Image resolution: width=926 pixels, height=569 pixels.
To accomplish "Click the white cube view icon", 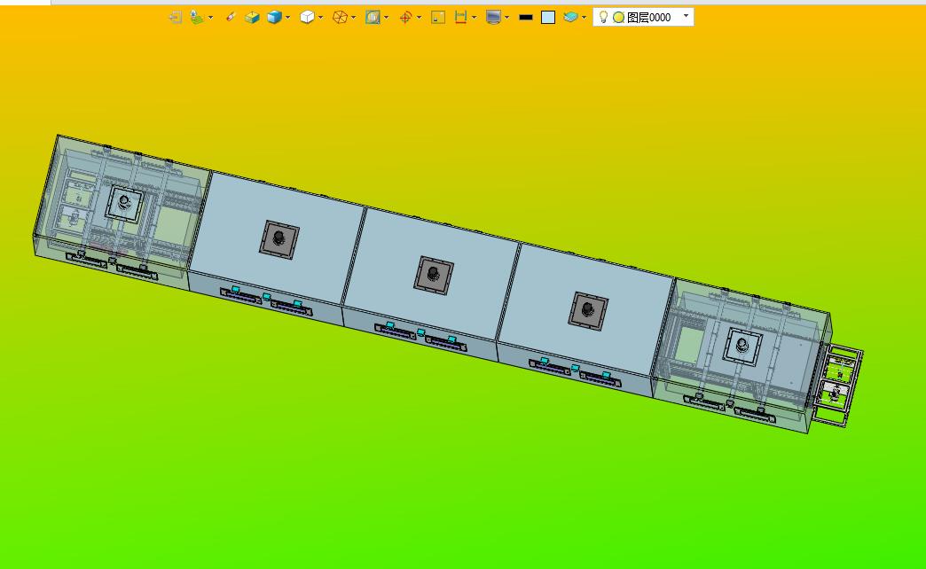I will [307, 18].
